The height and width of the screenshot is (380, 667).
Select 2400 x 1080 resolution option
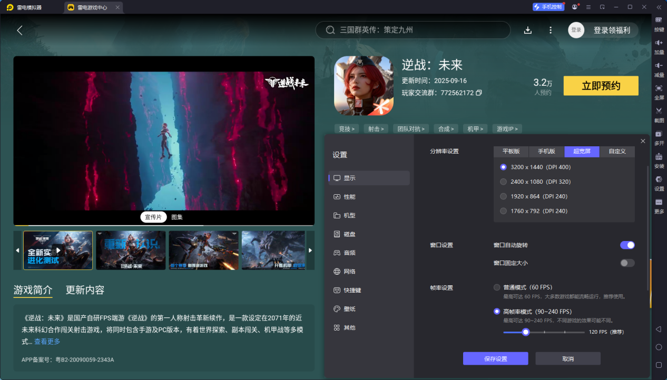click(504, 182)
